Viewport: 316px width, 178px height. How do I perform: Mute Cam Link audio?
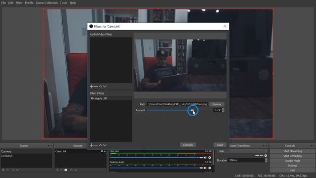pos(205,158)
